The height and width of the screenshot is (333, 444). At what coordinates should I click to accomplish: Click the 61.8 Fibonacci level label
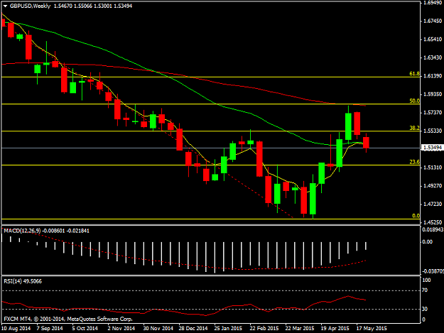414,74
